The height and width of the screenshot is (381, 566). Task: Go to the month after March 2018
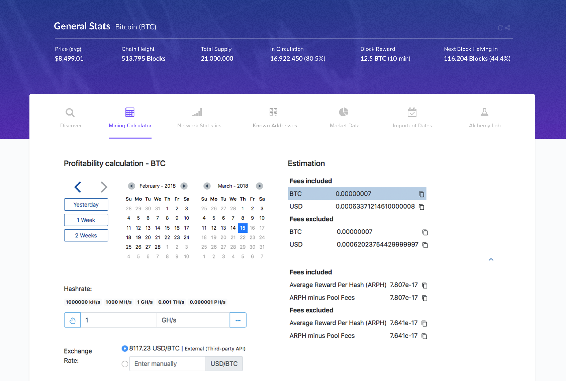click(259, 186)
